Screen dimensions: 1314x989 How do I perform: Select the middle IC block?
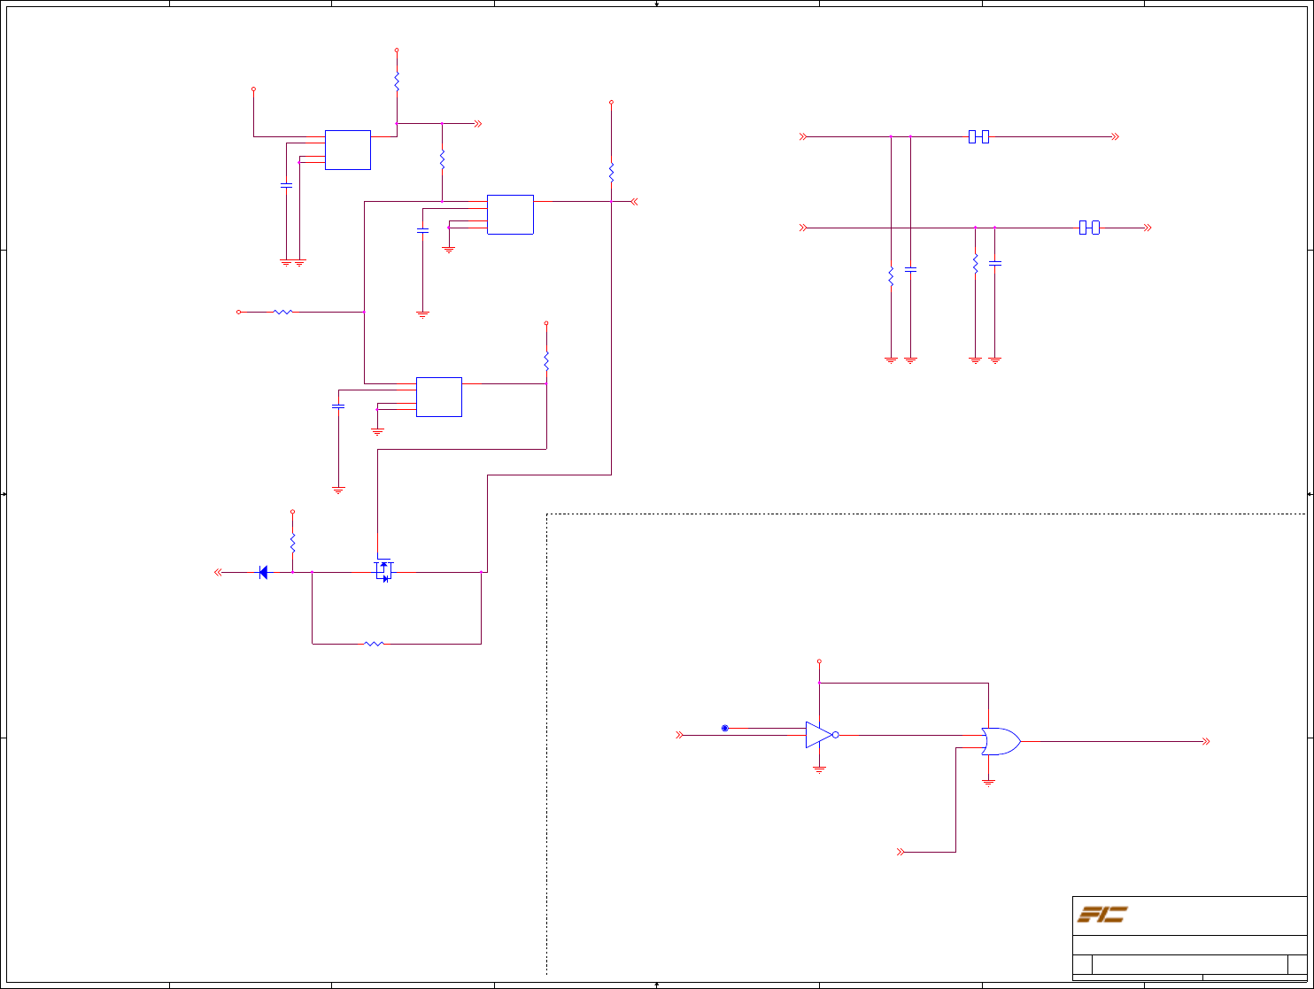tap(510, 214)
